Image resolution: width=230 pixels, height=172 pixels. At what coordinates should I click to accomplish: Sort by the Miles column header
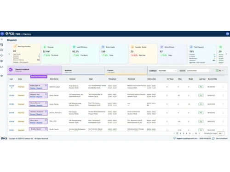click(x=180, y=79)
